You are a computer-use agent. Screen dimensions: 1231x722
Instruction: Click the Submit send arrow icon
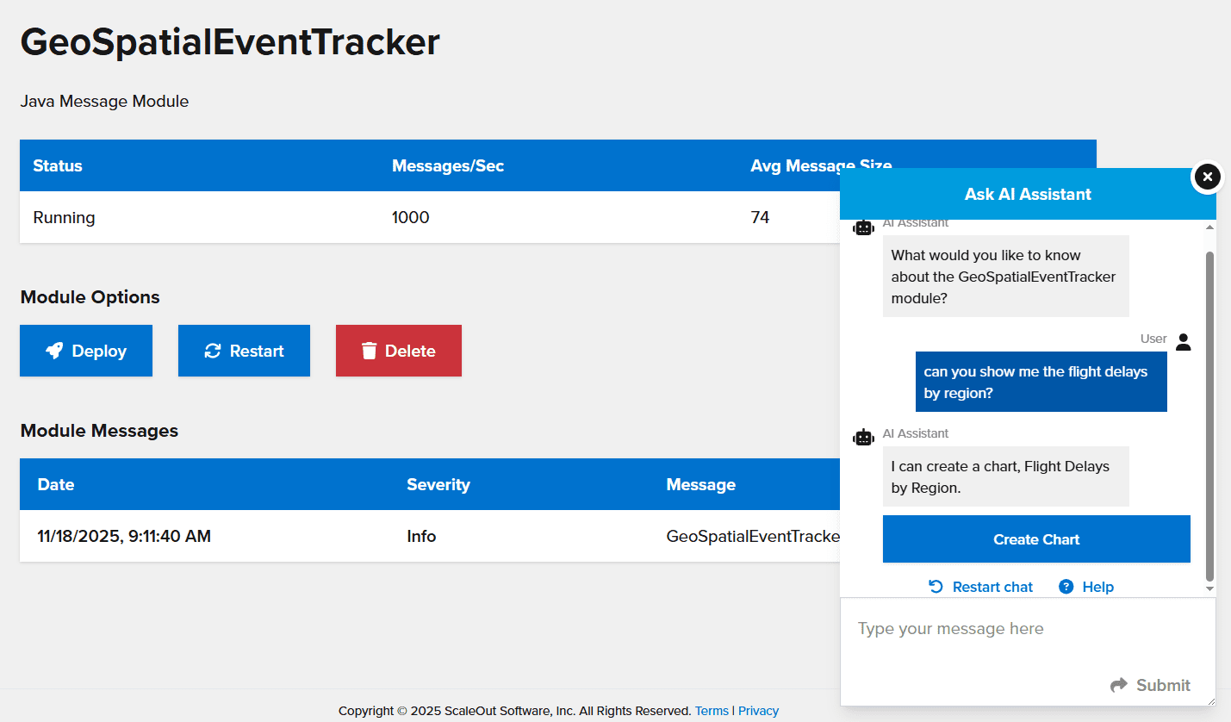point(1119,685)
